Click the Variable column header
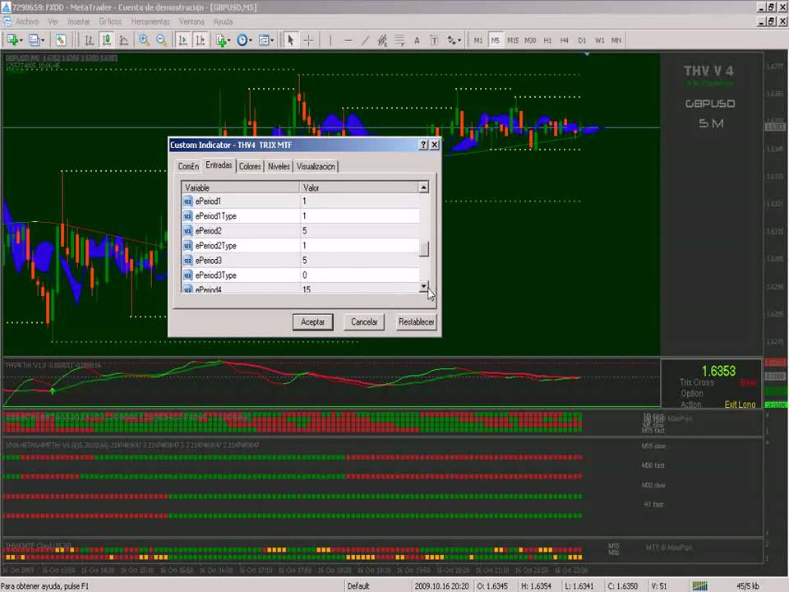This screenshot has height=592, width=789. (241, 187)
